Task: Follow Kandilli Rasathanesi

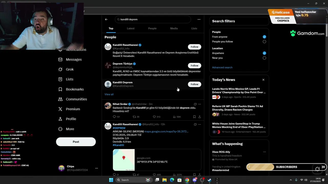Action: point(194,47)
